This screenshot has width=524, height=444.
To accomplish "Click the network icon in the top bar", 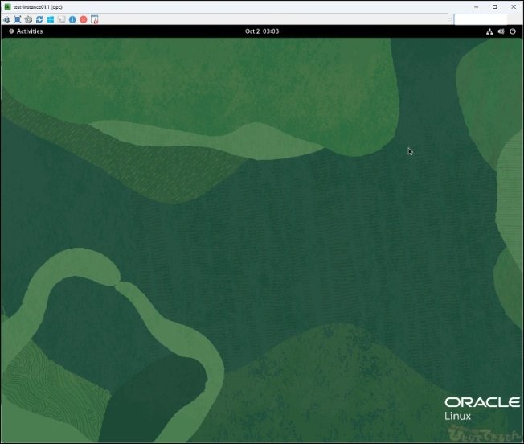I will (489, 31).
